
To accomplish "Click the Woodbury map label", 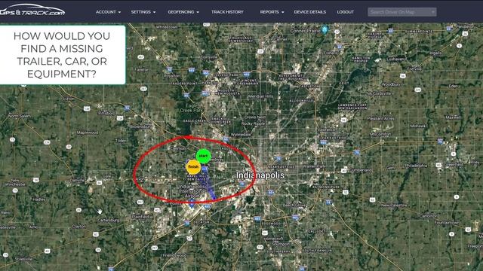I will (x=391, y=84).
